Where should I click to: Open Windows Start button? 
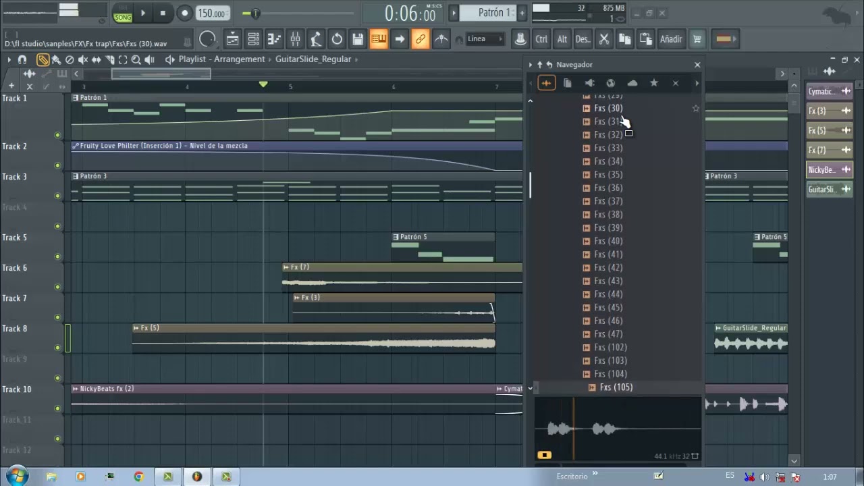point(16,476)
